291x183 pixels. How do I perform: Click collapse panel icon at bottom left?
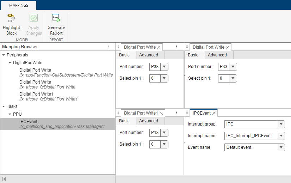pyautogui.click(x=4, y=179)
